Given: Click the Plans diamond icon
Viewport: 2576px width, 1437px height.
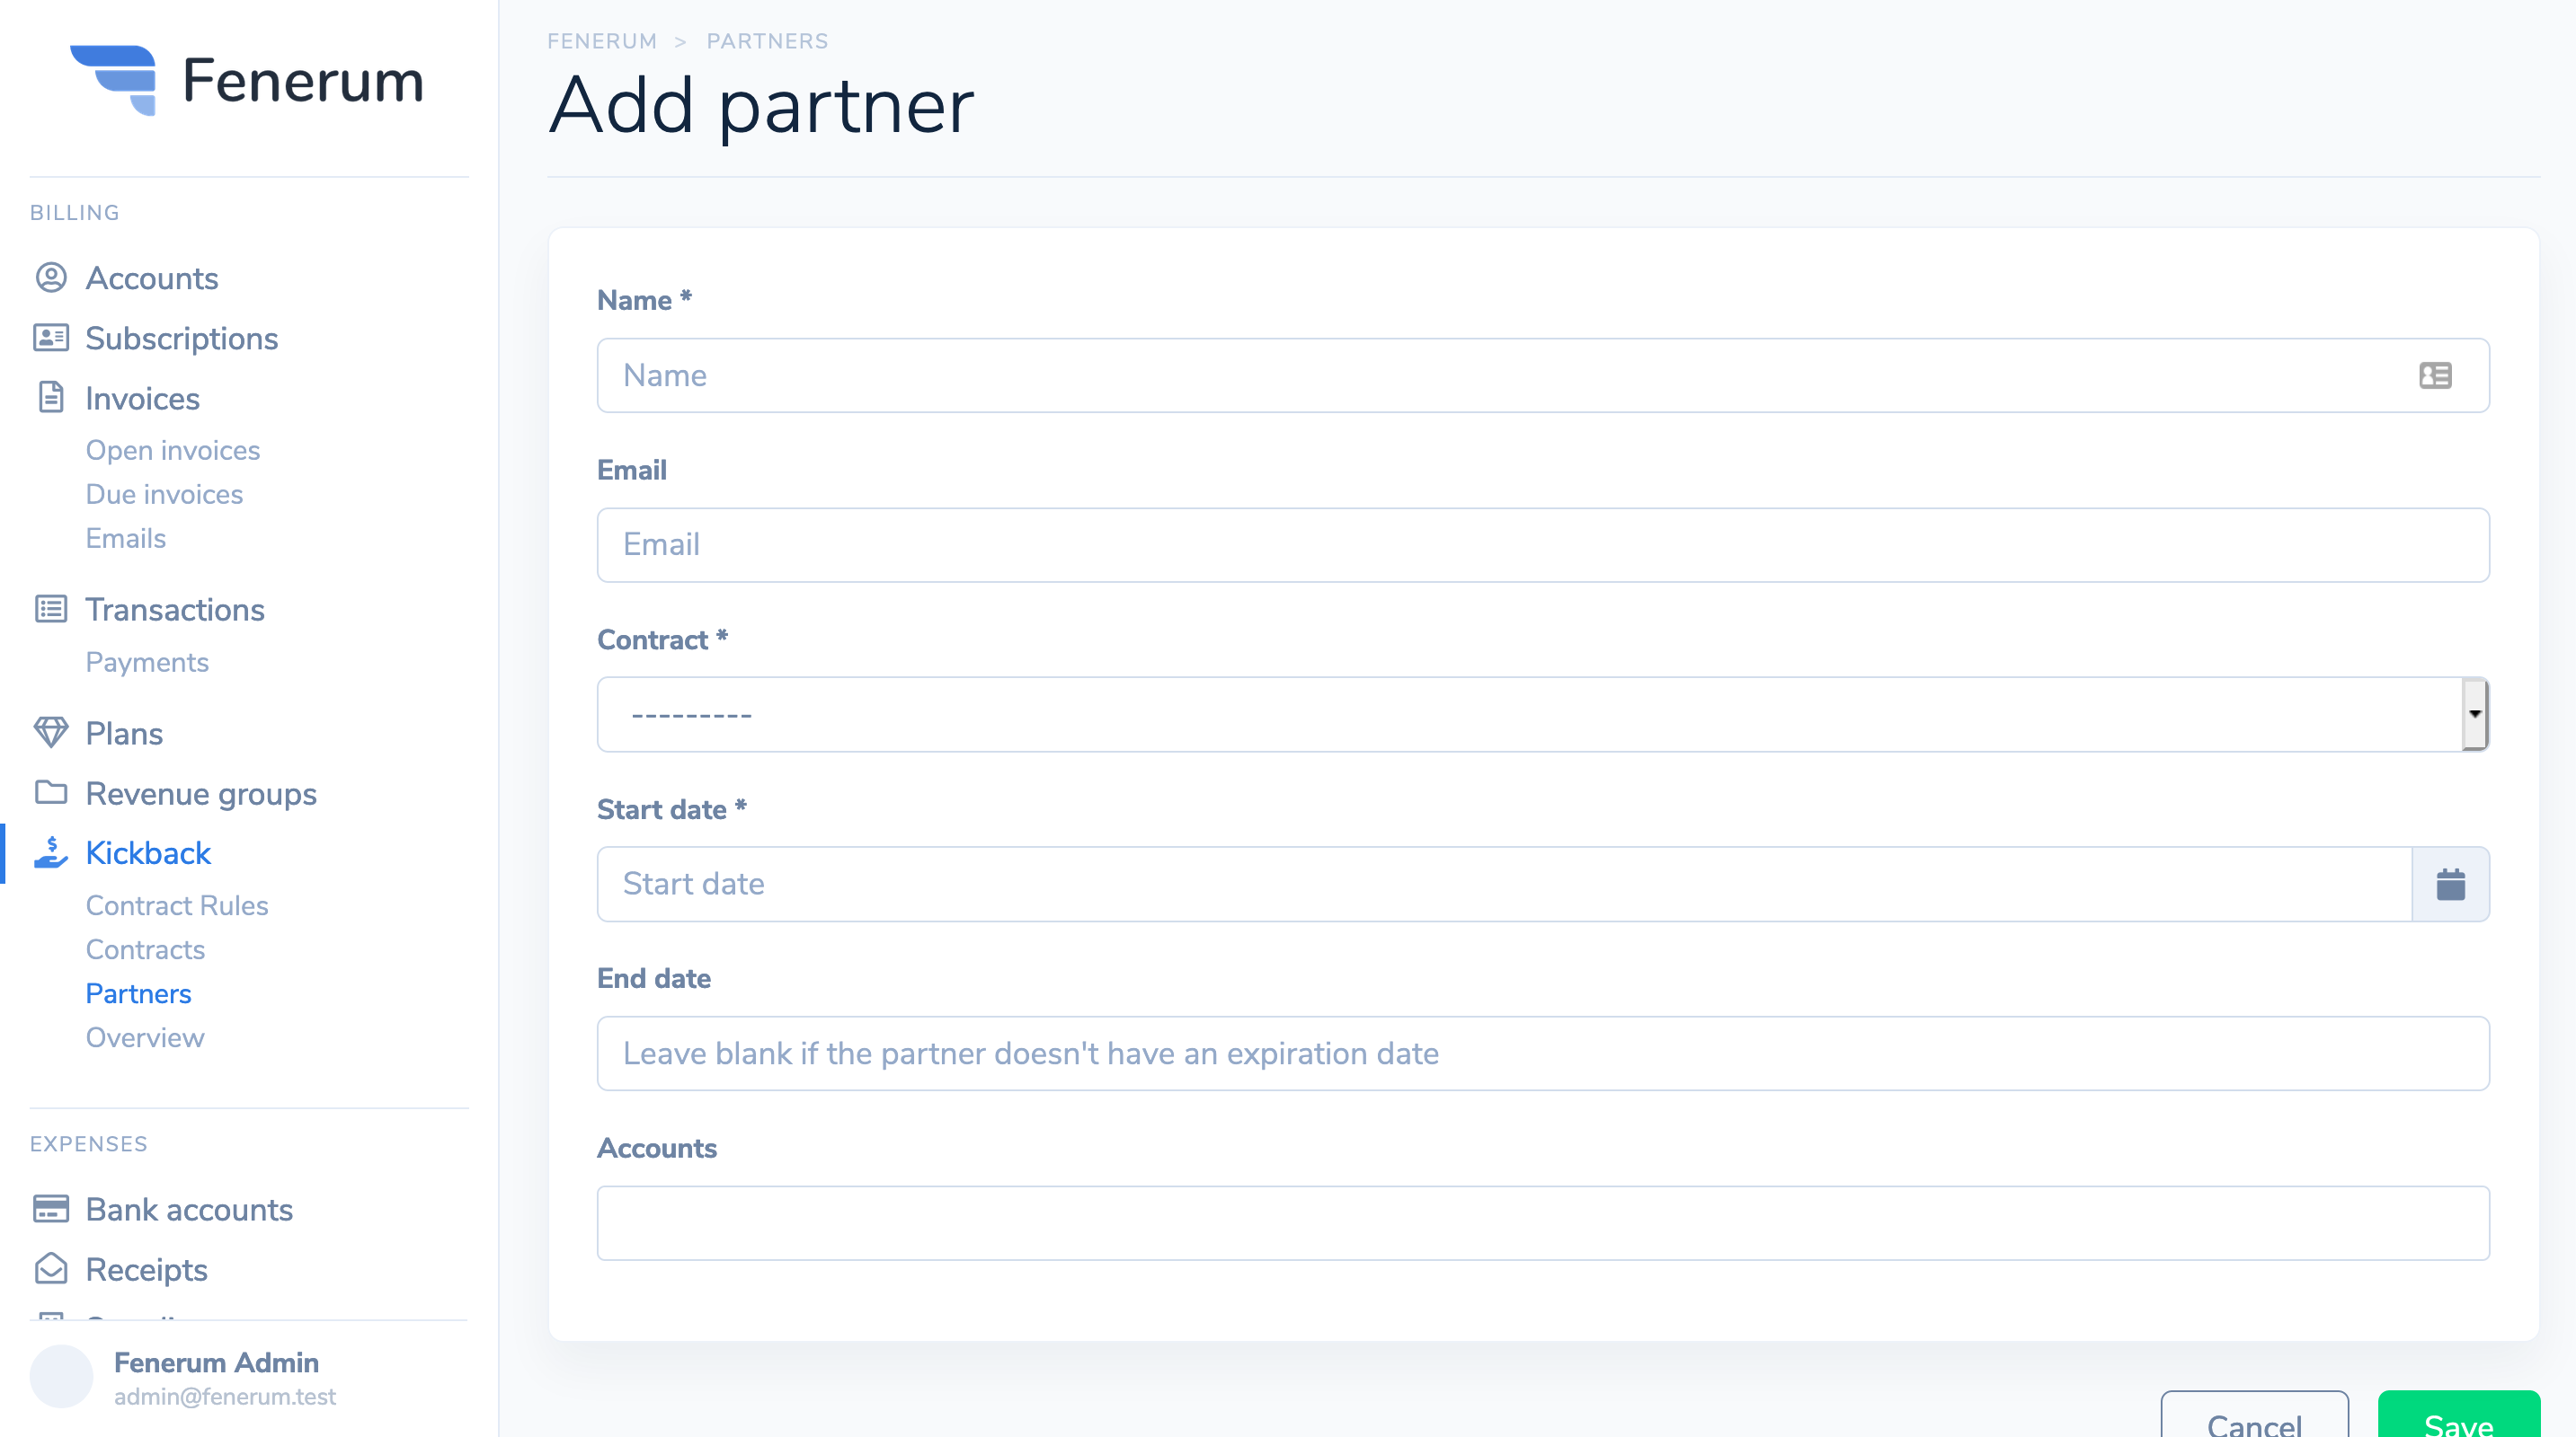Looking at the screenshot, I should (x=51, y=733).
